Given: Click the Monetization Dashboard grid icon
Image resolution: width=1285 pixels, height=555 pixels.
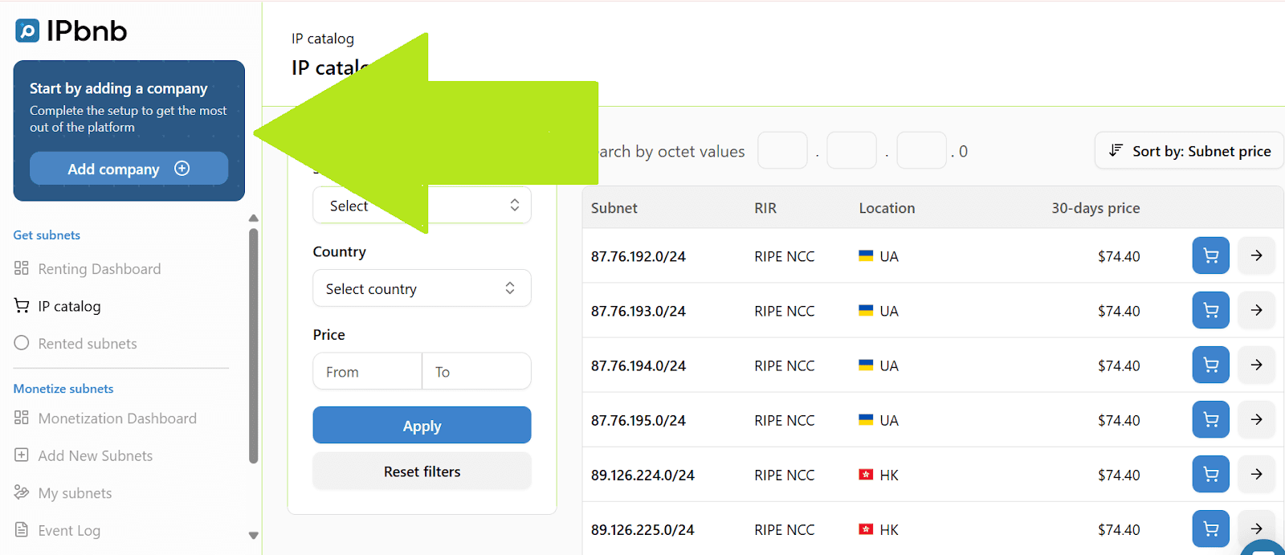Looking at the screenshot, I should pos(22,418).
